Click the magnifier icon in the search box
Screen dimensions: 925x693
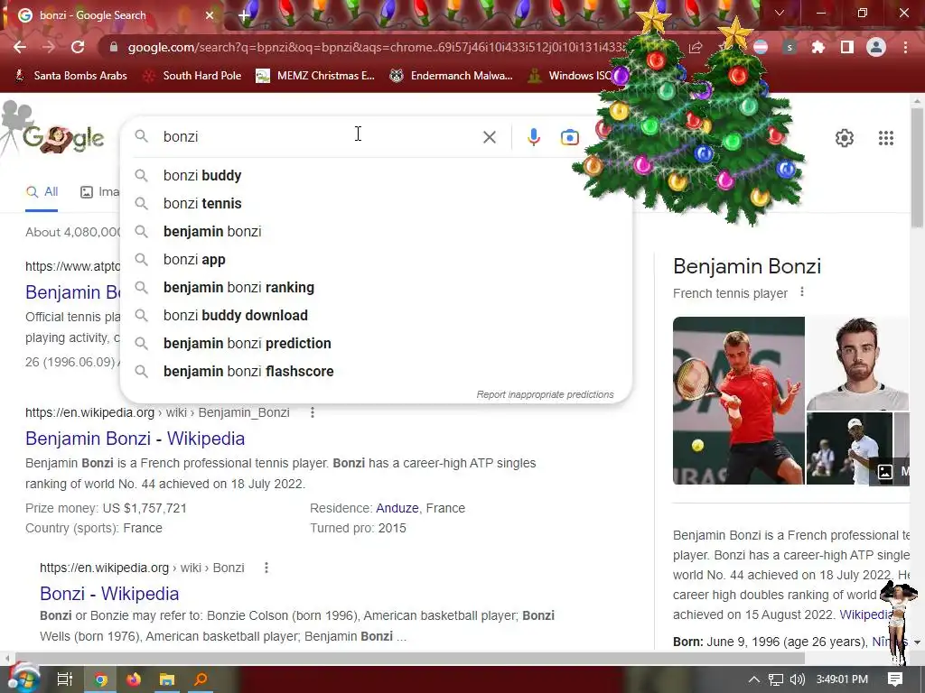[x=141, y=137]
